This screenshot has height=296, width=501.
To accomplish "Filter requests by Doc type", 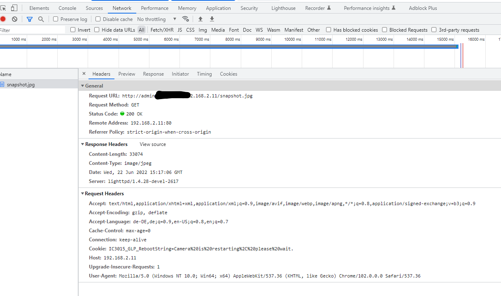I will pyautogui.click(x=247, y=30).
